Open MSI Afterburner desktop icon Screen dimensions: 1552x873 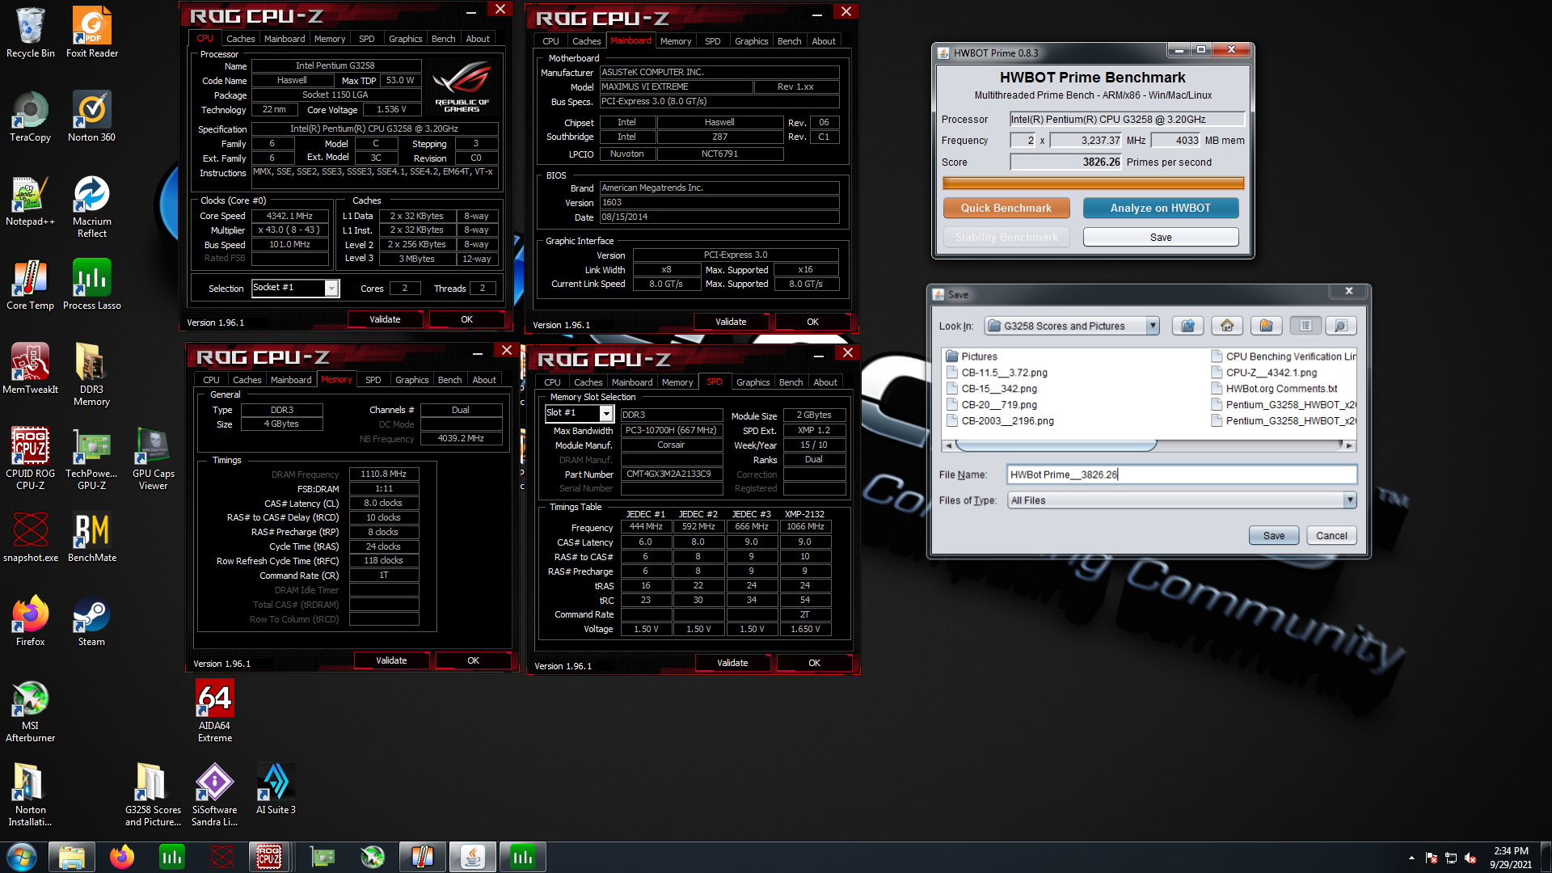tap(31, 711)
